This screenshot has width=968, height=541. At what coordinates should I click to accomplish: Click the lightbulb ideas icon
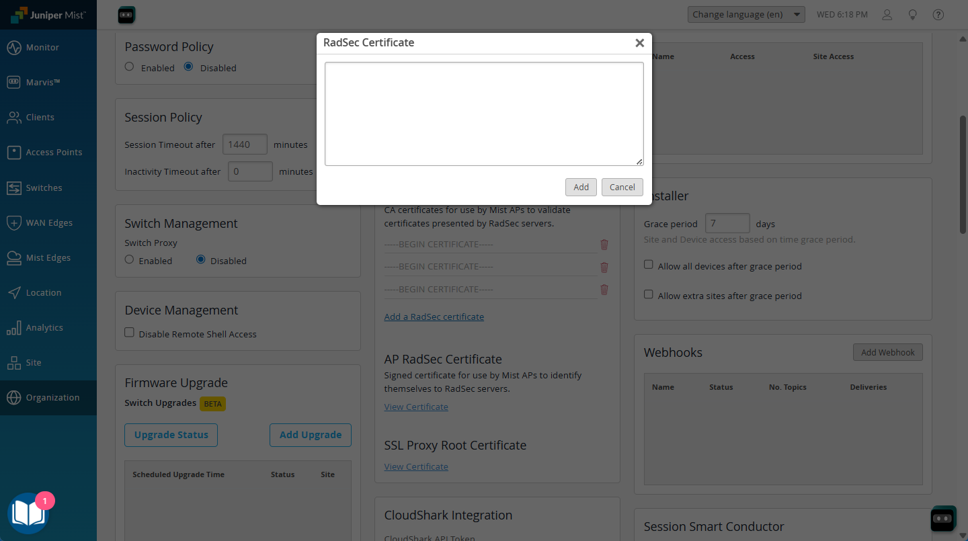pyautogui.click(x=913, y=15)
